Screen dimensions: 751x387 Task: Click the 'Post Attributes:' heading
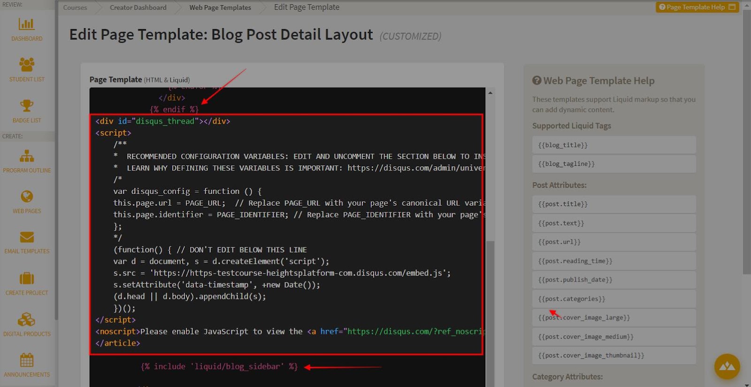559,185
